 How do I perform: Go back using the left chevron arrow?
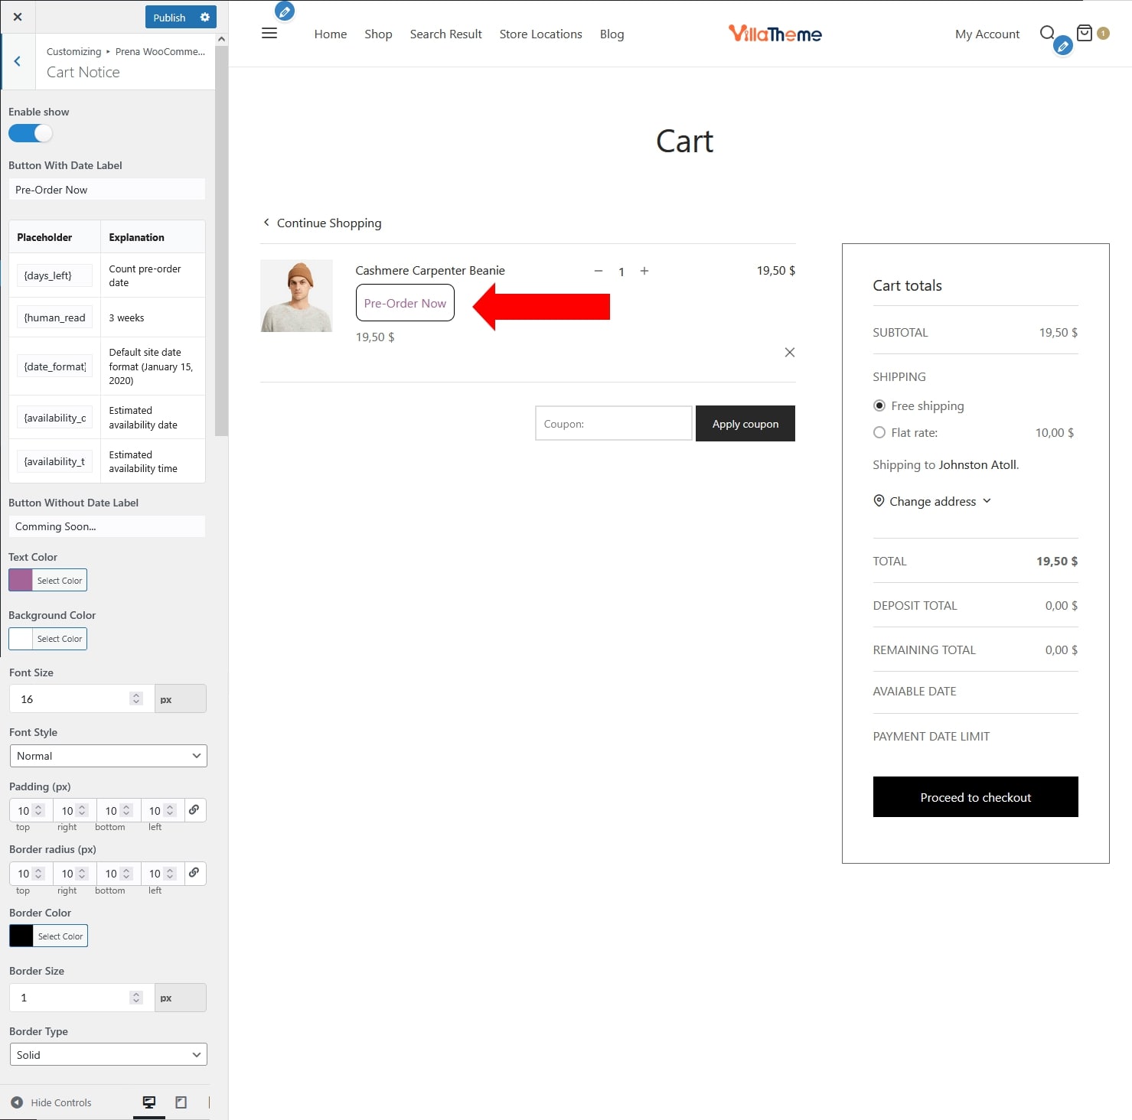(x=18, y=62)
